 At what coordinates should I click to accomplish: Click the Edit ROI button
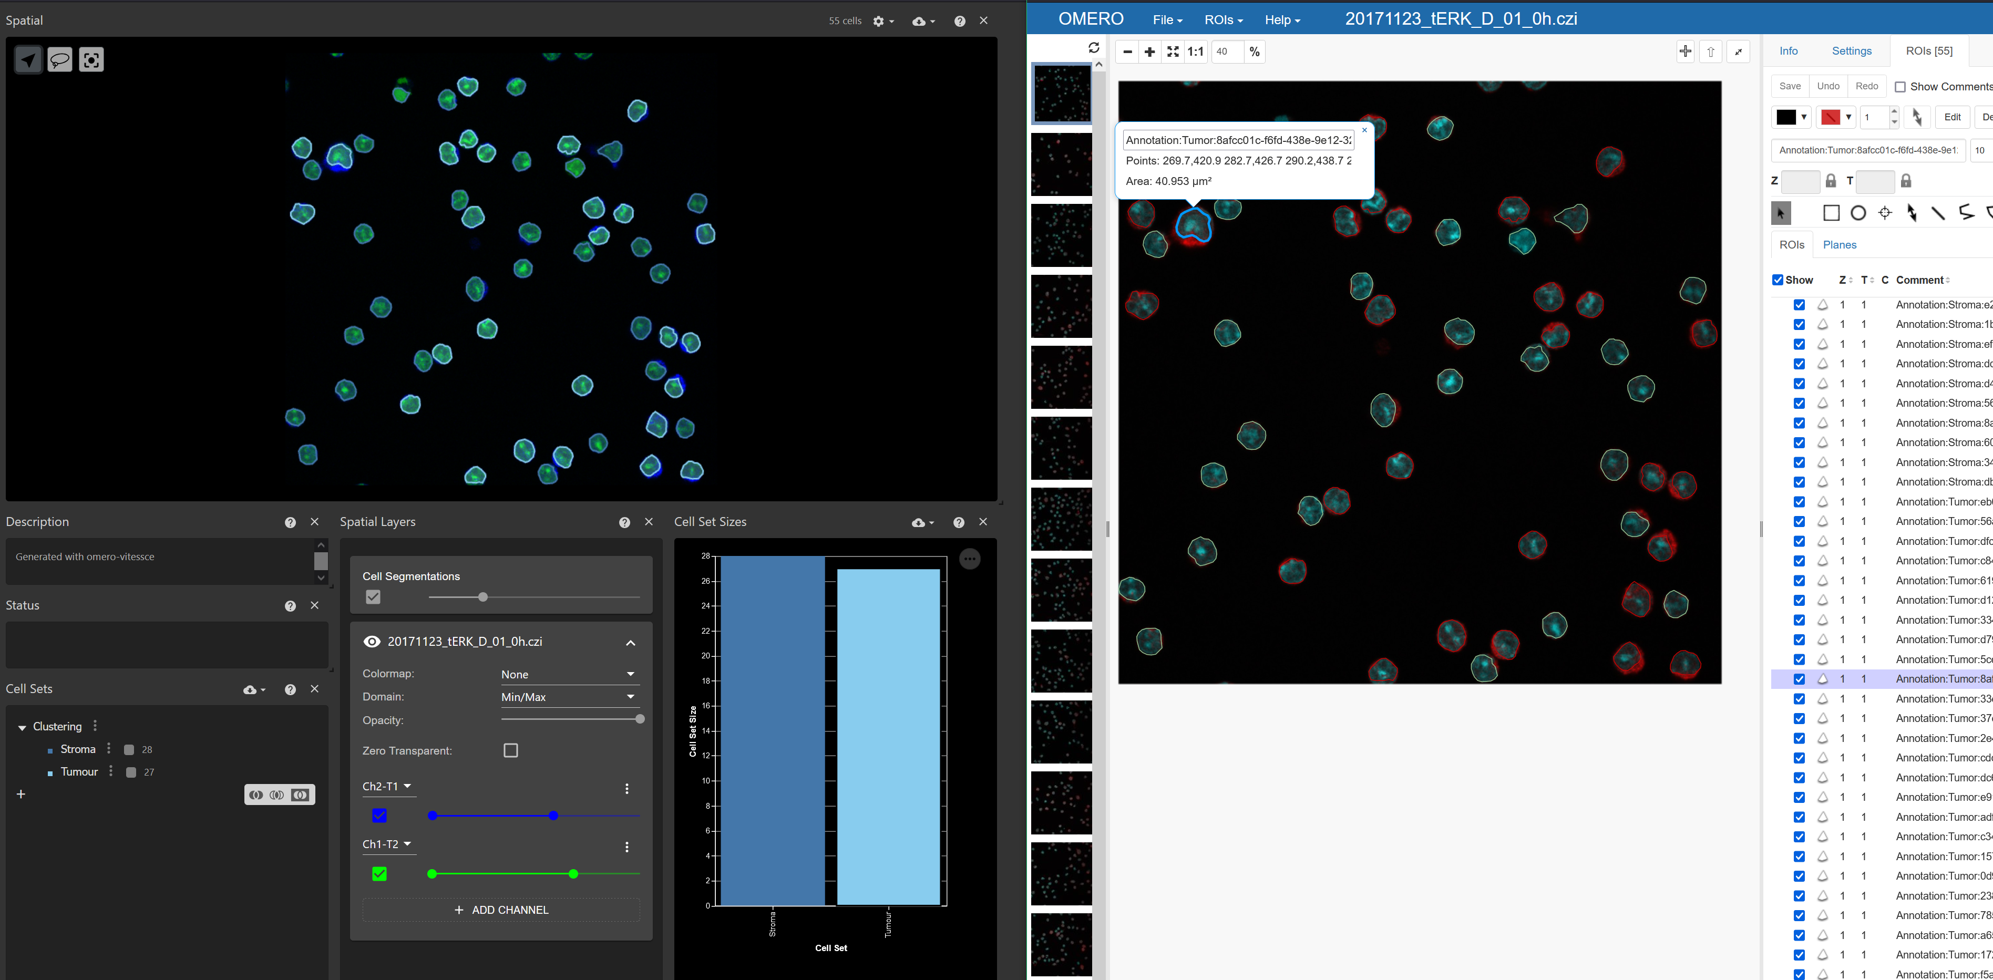point(1952,118)
